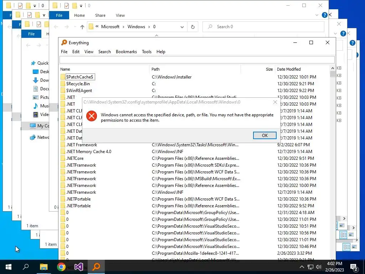Open Google Chrome from taskbar
The image size is (365, 274).
[x=61, y=267]
